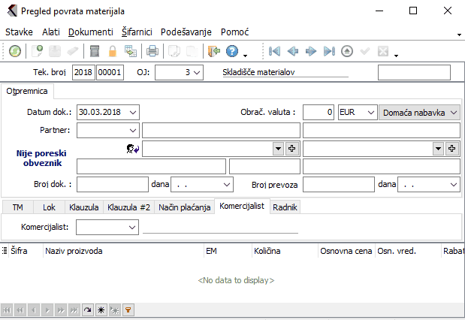This screenshot has width=465, height=320.
Task: Click the orange filter icon below the grid
Action: [128, 309]
